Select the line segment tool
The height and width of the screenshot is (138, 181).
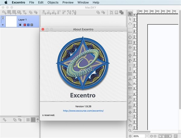[130, 32]
